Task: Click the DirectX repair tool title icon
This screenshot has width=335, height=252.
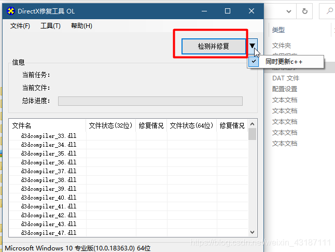Action: click(x=11, y=11)
